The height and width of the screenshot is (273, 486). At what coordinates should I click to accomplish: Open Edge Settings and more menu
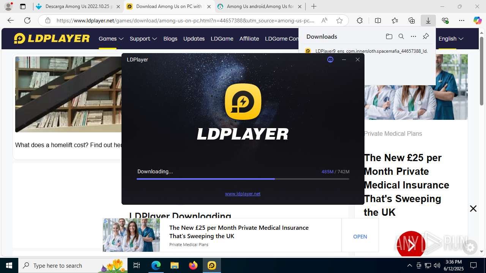click(x=462, y=20)
